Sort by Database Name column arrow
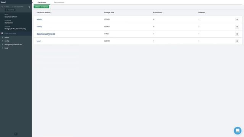This screenshot has width=244, height=137. click(x=51, y=12)
